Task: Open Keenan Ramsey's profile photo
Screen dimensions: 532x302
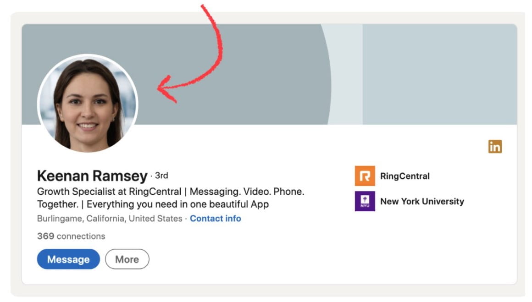Action: pyautogui.click(x=88, y=104)
